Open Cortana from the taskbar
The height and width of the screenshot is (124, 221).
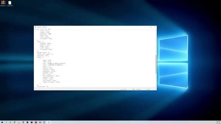point(10,122)
